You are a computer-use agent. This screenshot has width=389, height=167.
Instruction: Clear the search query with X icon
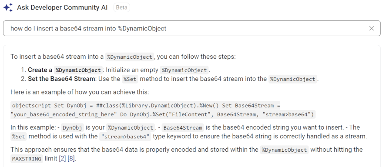(x=371, y=29)
